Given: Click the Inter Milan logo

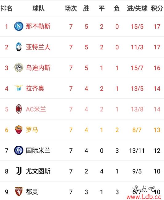Looking at the screenshot, I should 19,150.
